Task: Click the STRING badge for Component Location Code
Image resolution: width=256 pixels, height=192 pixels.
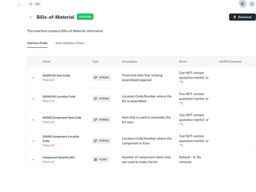Action: [x=102, y=141]
